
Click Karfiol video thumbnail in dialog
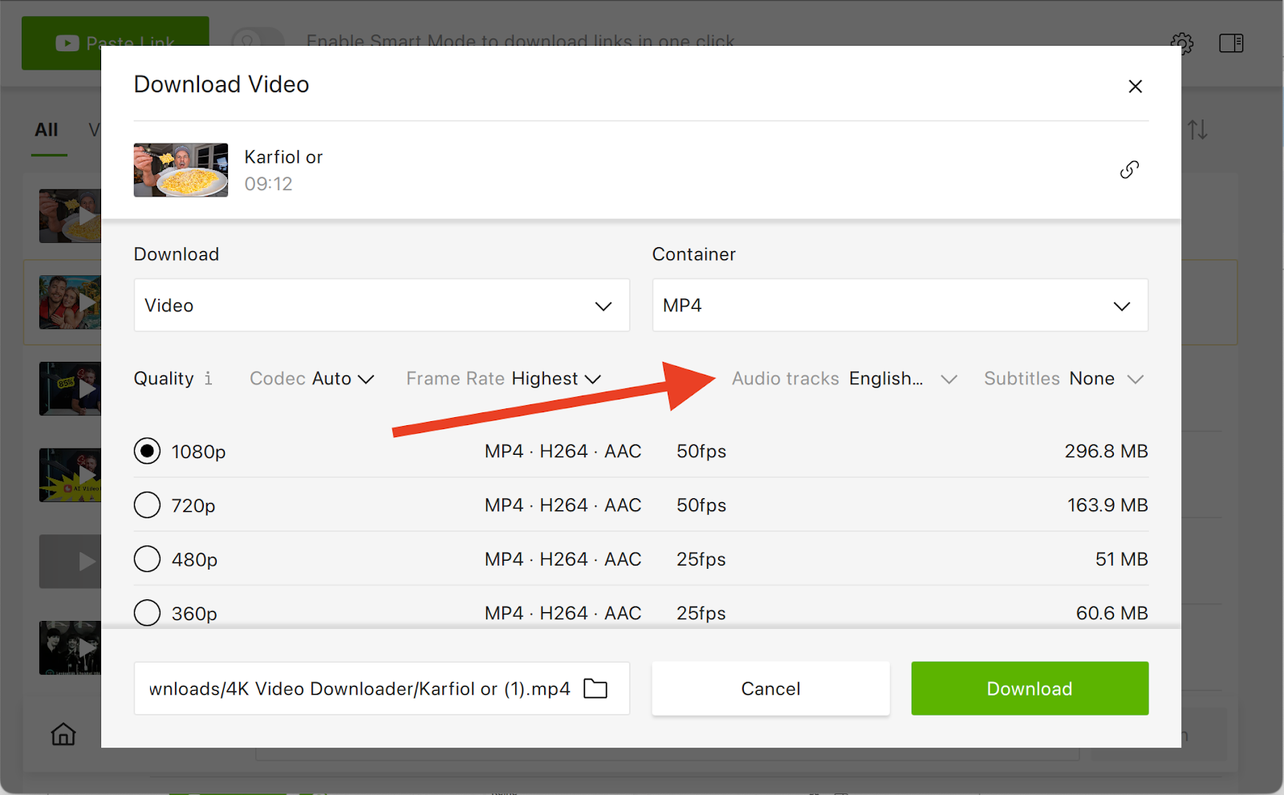(181, 170)
